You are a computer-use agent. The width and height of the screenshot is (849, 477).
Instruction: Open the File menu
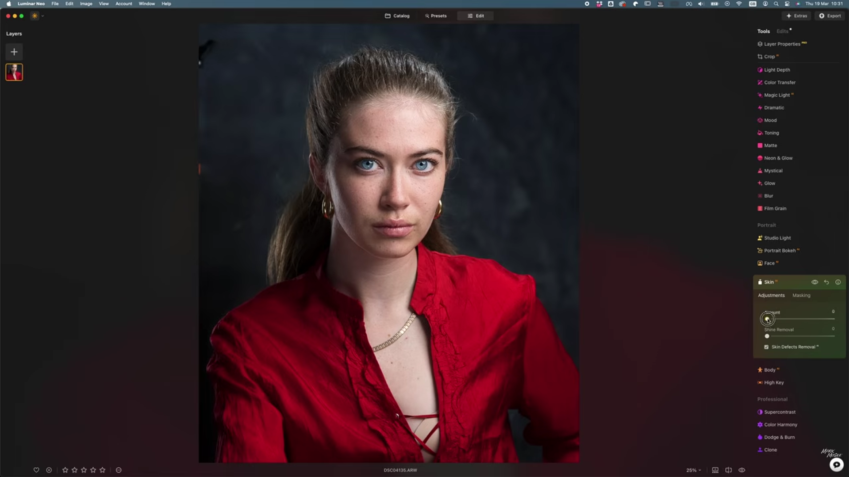point(55,4)
